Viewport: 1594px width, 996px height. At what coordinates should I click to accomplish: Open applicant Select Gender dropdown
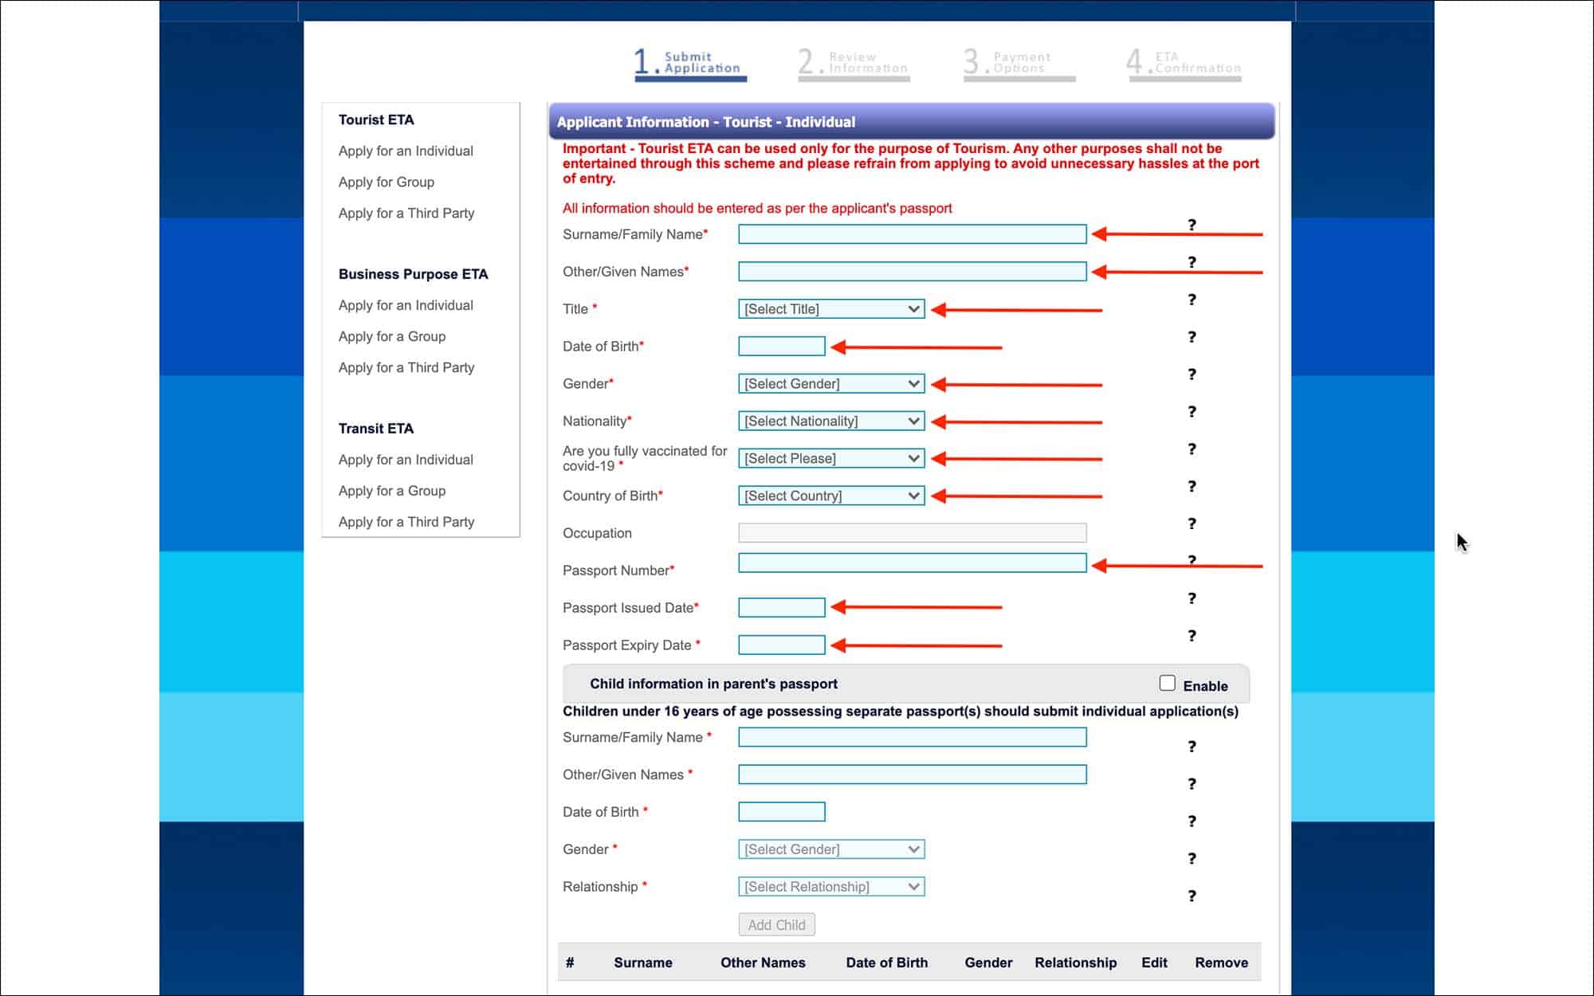[x=831, y=384]
